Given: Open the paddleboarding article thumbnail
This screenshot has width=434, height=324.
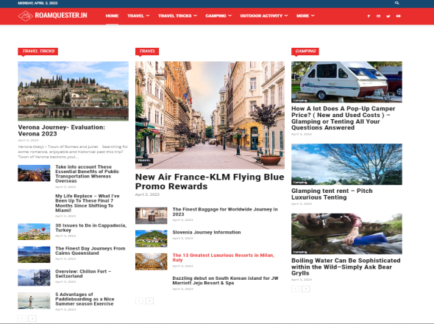Looking at the screenshot, I should click(x=34, y=300).
